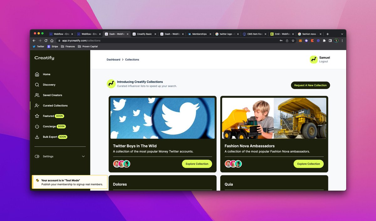The height and width of the screenshot is (221, 376).
Task: Open a new browser tab
Action: (x=327, y=34)
